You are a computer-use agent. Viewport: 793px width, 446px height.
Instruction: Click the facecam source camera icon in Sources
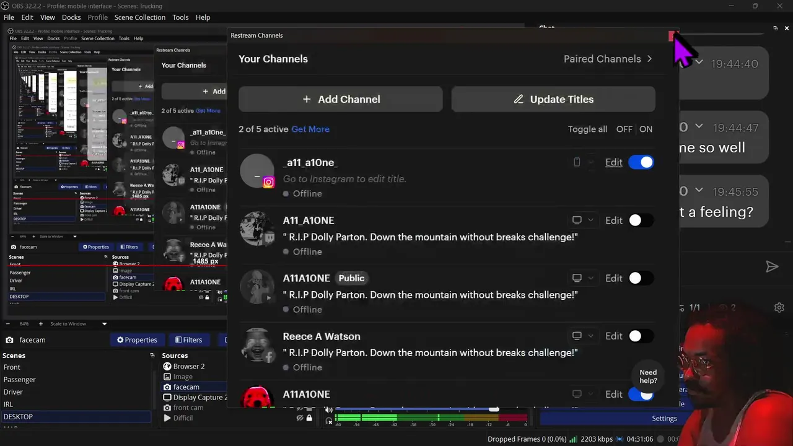[167, 387]
